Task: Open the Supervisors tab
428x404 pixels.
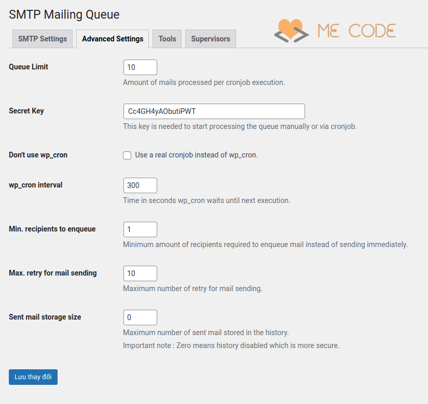Action: (x=211, y=39)
